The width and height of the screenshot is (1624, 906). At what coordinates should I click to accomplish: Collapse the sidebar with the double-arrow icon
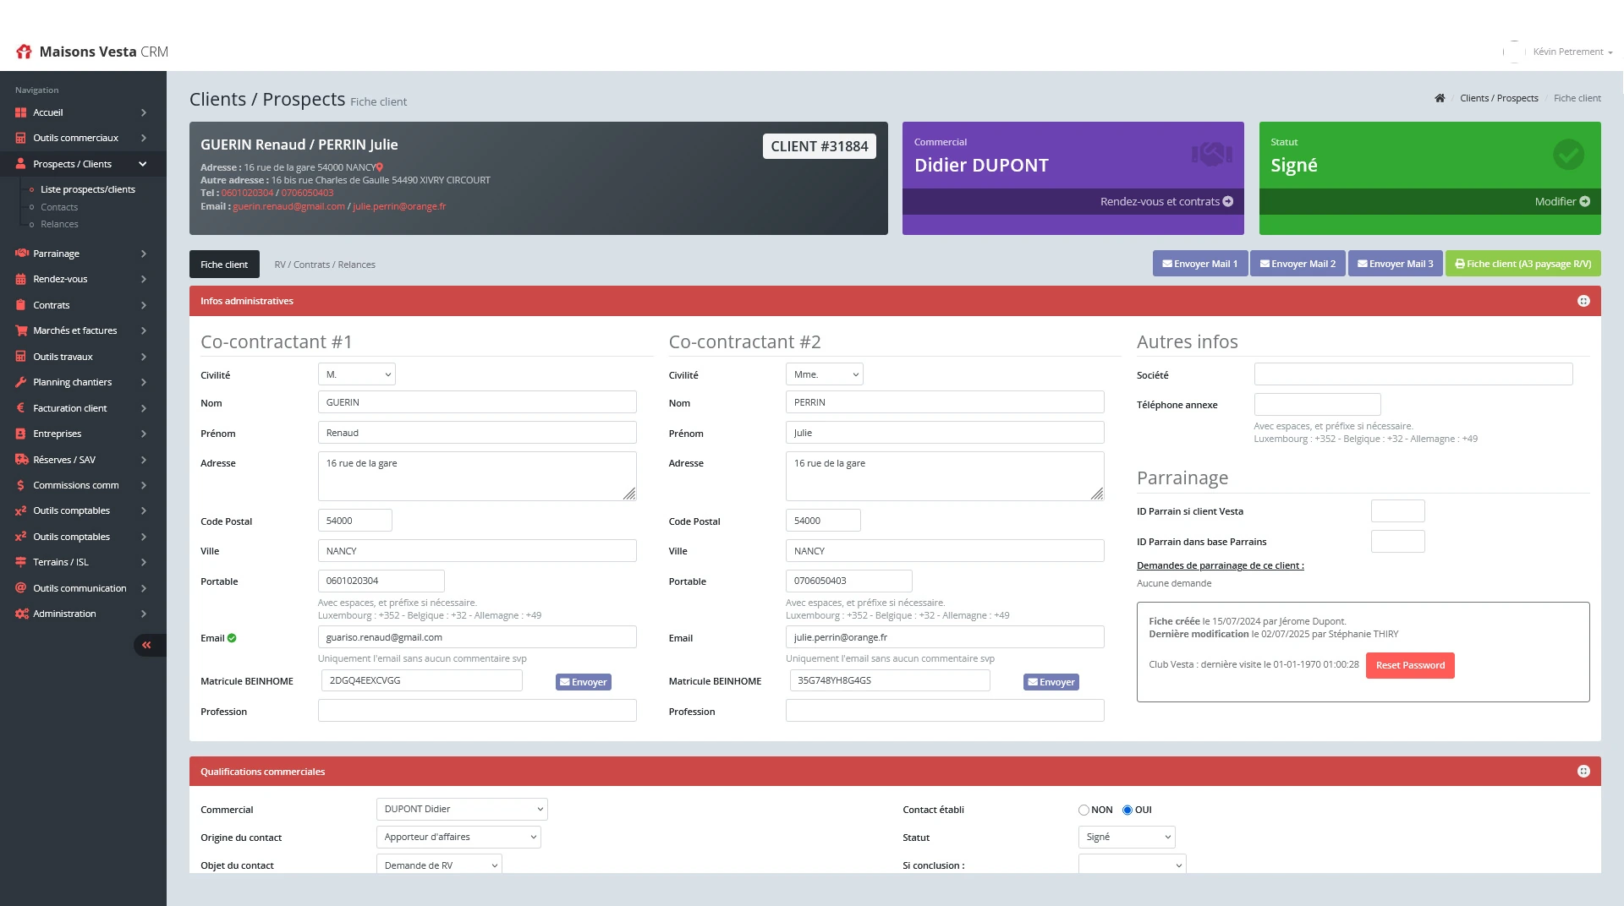click(x=146, y=646)
